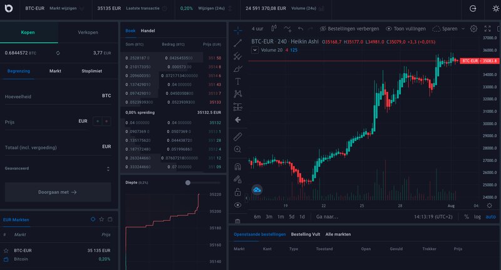The image size is (501, 270).
Task: Select the XABCD pattern tool
Action: pyautogui.click(x=238, y=94)
